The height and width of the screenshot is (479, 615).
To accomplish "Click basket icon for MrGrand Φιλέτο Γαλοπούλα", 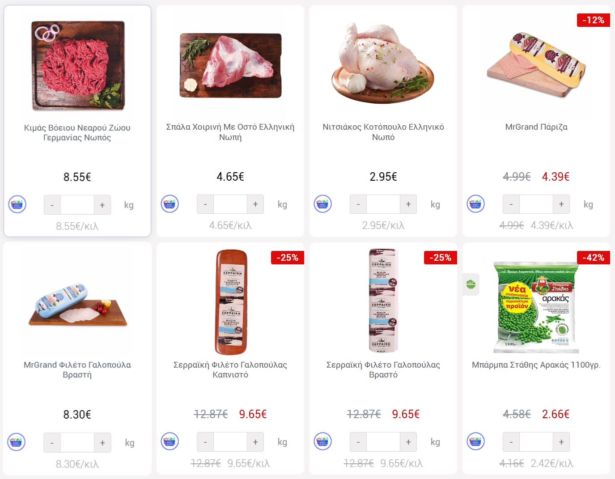I will pos(17,442).
